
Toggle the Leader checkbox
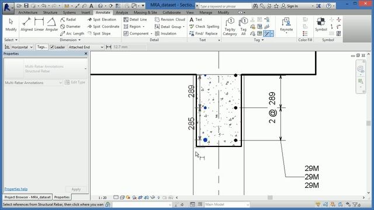click(x=52, y=47)
